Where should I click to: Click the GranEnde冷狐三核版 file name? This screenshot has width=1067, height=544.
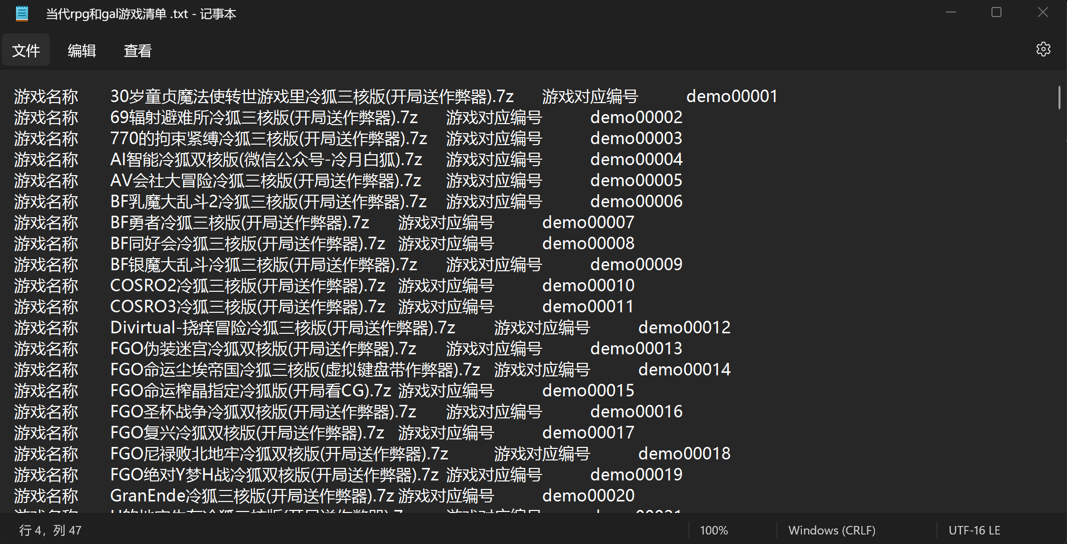(253, 495)
